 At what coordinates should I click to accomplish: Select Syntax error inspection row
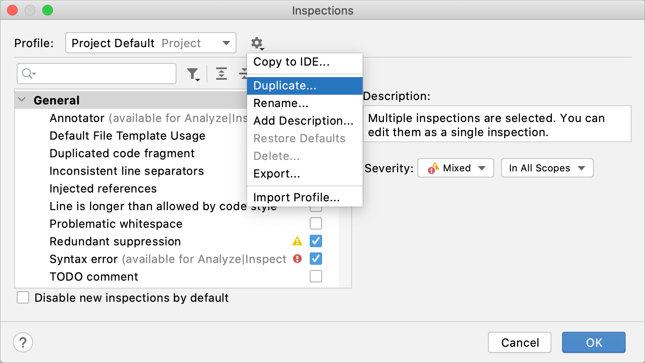point(176,259)
